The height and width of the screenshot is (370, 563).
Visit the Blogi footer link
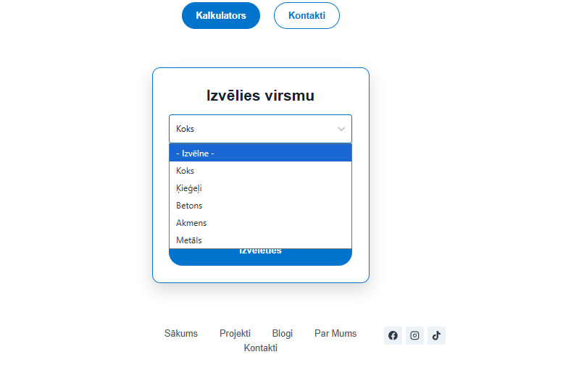coord(283,334)
